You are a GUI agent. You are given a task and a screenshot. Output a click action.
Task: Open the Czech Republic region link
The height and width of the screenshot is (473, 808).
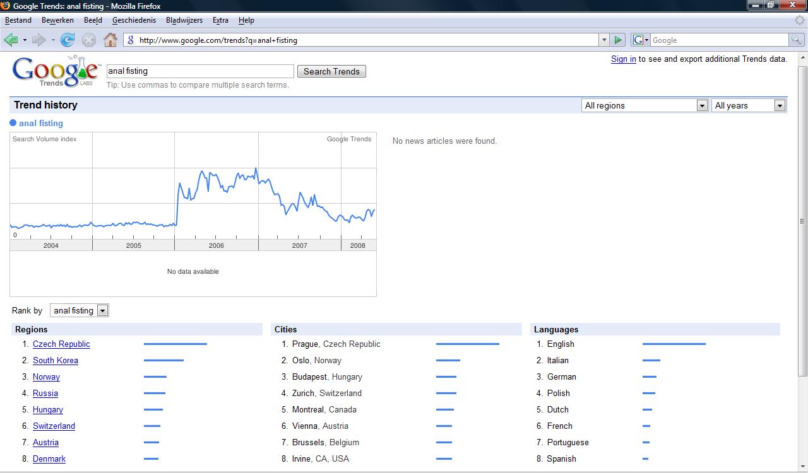pyautogui.click(x=61, y=344)
